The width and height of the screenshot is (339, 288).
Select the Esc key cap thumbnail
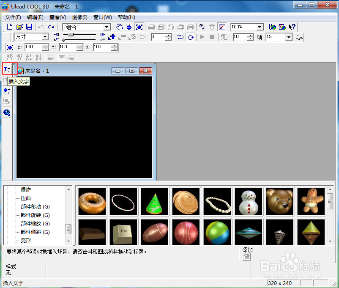coord(123,232)
